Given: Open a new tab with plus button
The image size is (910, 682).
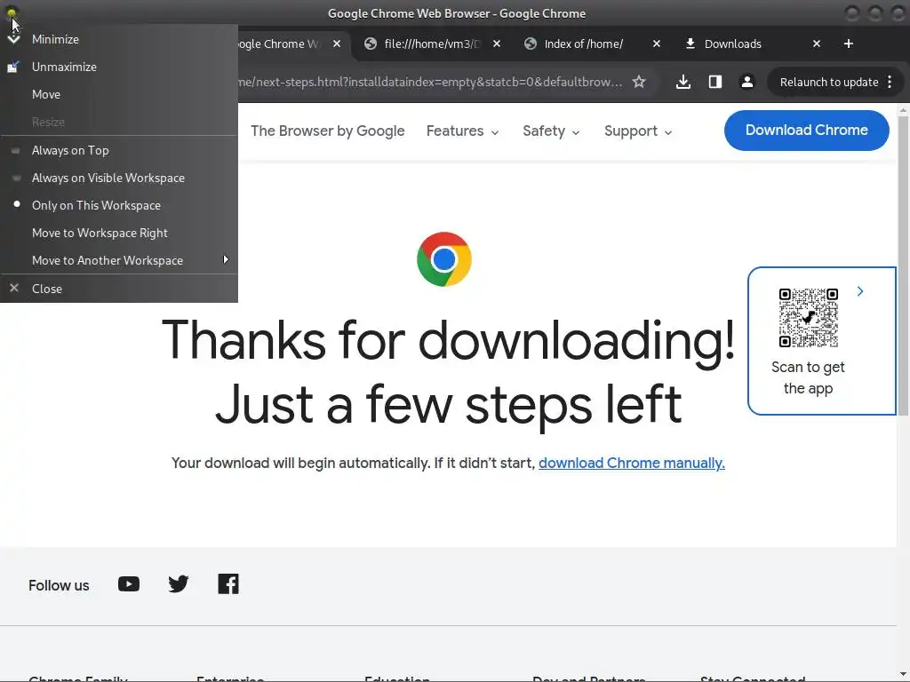Looking at the screenshot, I should coord(849,44).
